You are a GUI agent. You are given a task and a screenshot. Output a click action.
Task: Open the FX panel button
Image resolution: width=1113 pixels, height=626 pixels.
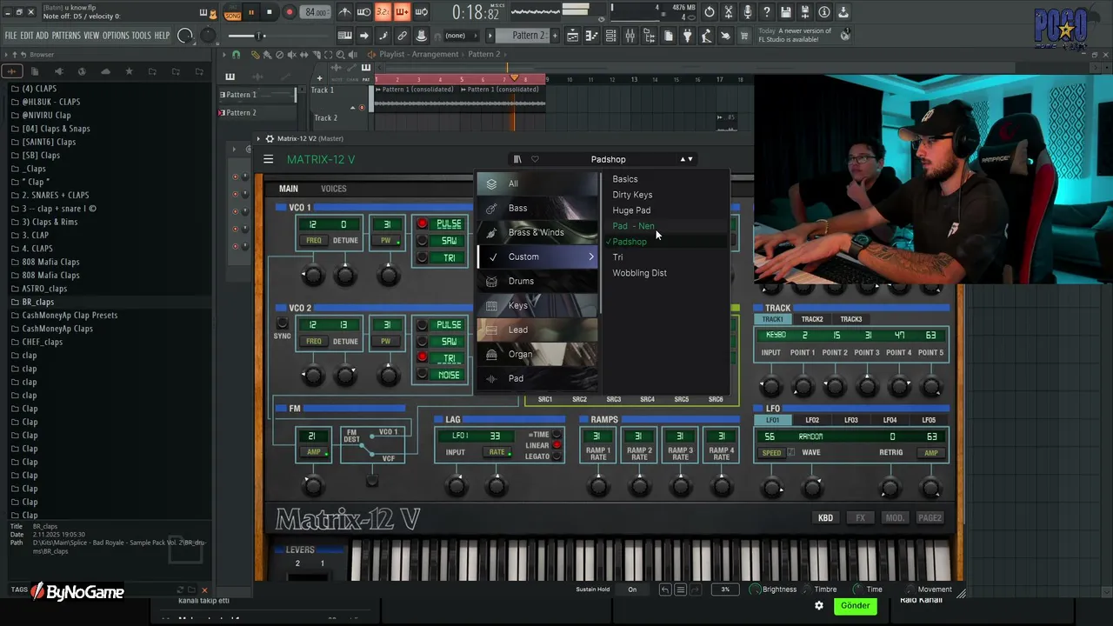(x=860, y=518)
